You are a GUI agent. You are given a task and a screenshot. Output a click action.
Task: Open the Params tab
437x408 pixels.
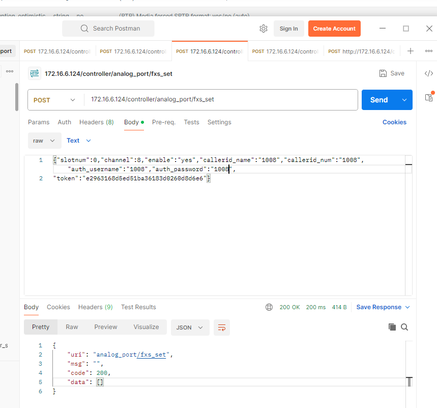click(x=39, y=122)
